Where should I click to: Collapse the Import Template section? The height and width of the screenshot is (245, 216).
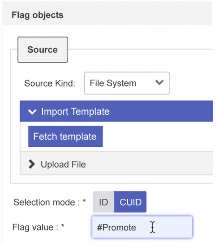[116, 111]
